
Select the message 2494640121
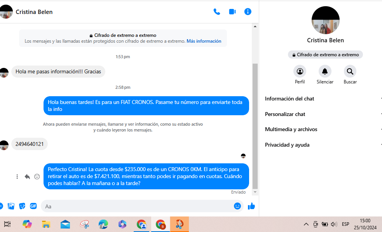30,144
